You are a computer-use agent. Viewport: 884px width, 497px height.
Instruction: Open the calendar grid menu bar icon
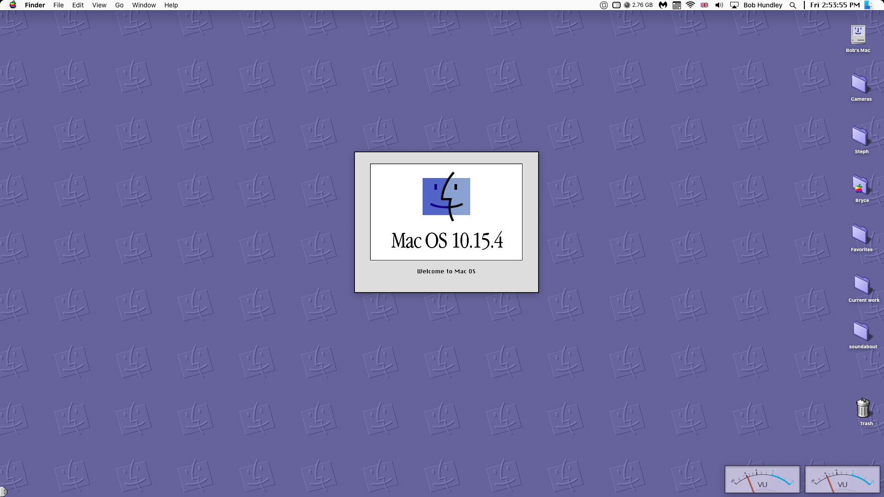(677, 5)
